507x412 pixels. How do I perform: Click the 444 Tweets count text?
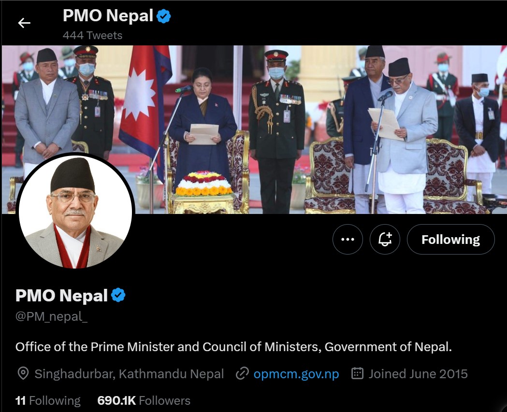[x=92, y=36]
